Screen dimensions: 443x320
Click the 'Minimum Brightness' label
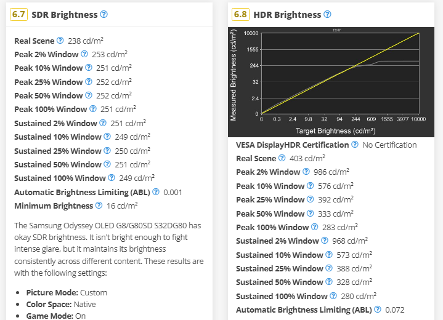[x=54, y=206]
